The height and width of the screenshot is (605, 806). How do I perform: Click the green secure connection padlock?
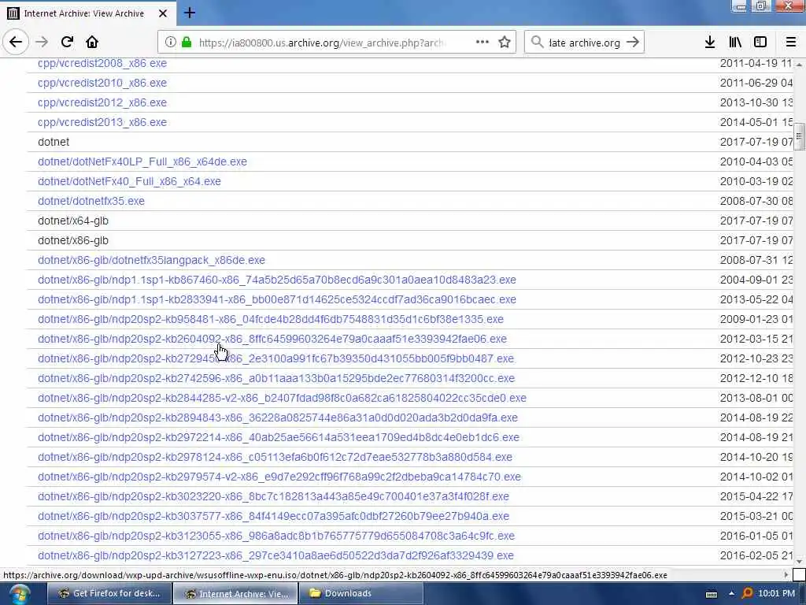(187, 43)
